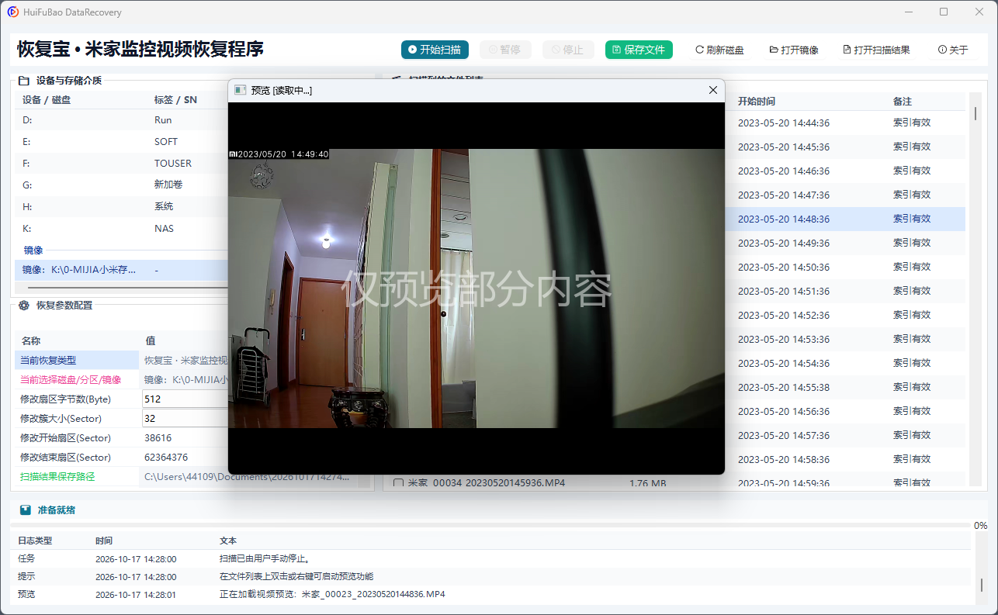The height and width of the screenshot is (615, 998).
Task: Click the device list horizontal scrollbar
Action: click(x=128, y=288)
